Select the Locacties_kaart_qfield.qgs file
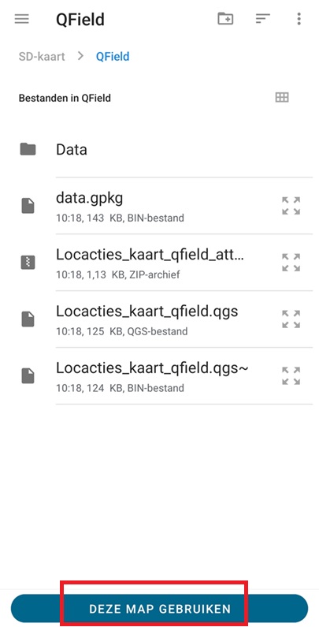The image size is (319, 627). click(x=160, y=319)
